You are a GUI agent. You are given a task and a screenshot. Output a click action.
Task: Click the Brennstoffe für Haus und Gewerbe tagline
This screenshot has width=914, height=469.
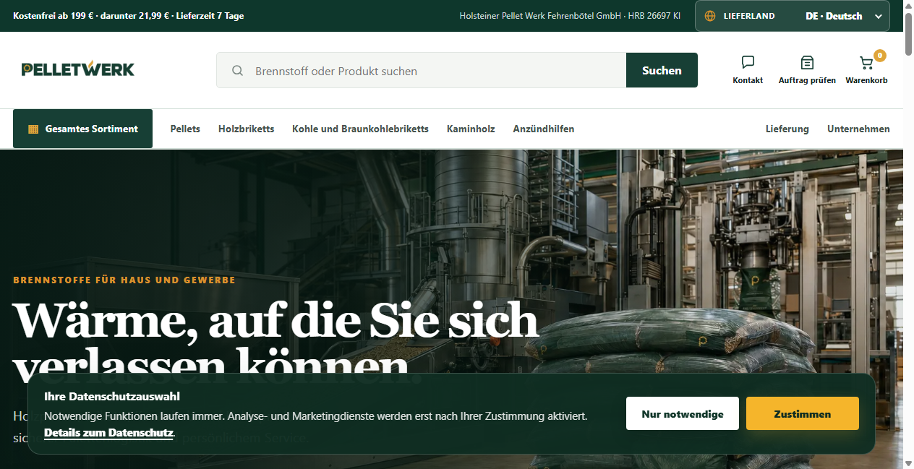coord(124,280)
